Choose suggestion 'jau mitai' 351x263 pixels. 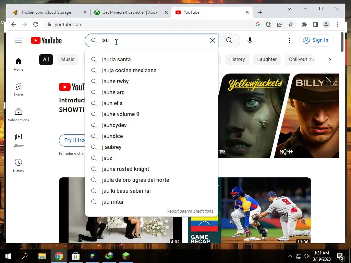pos(151,202)
